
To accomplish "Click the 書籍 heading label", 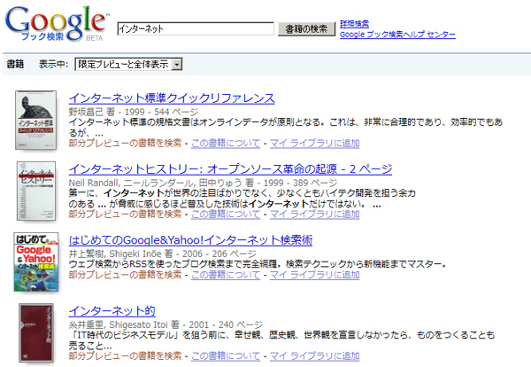I will click(x=15, y=64).
